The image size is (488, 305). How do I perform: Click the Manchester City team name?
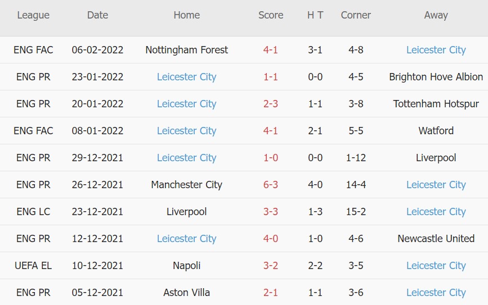186,185
